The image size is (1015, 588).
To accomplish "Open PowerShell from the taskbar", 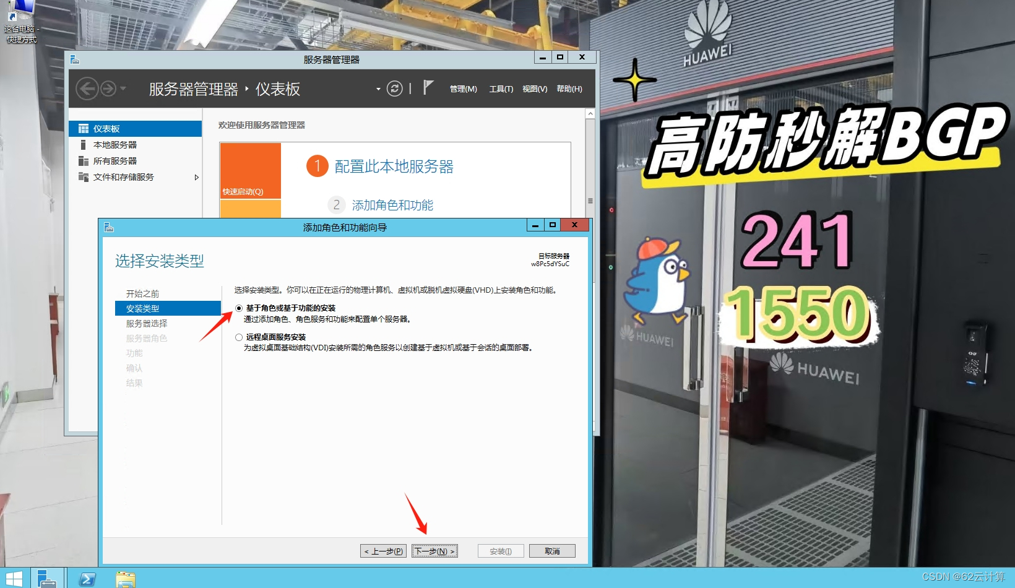I will click(x=87, y=579).
